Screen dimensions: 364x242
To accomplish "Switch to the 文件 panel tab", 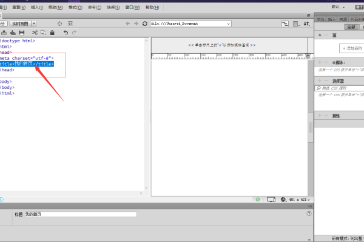I will 320,19.
